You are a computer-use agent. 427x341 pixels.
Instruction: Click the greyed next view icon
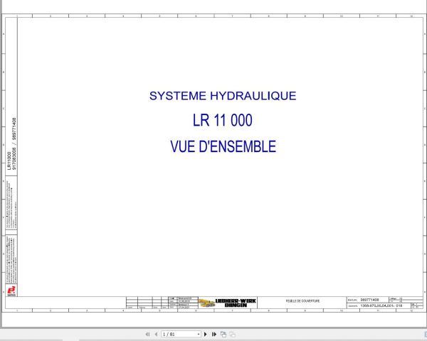(232, 334)
